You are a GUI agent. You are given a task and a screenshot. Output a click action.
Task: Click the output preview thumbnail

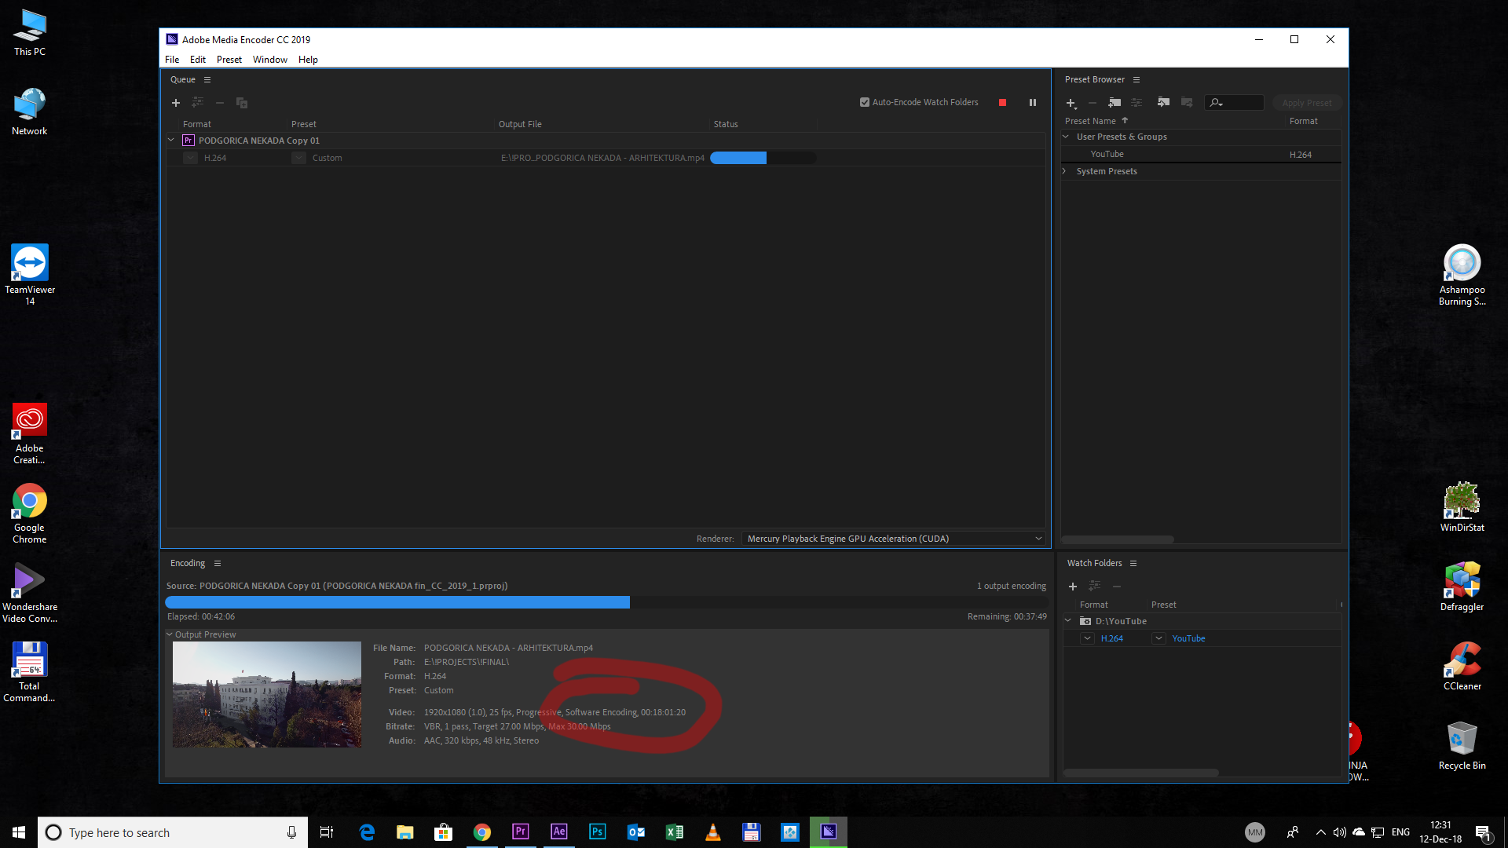pos(267,694)
